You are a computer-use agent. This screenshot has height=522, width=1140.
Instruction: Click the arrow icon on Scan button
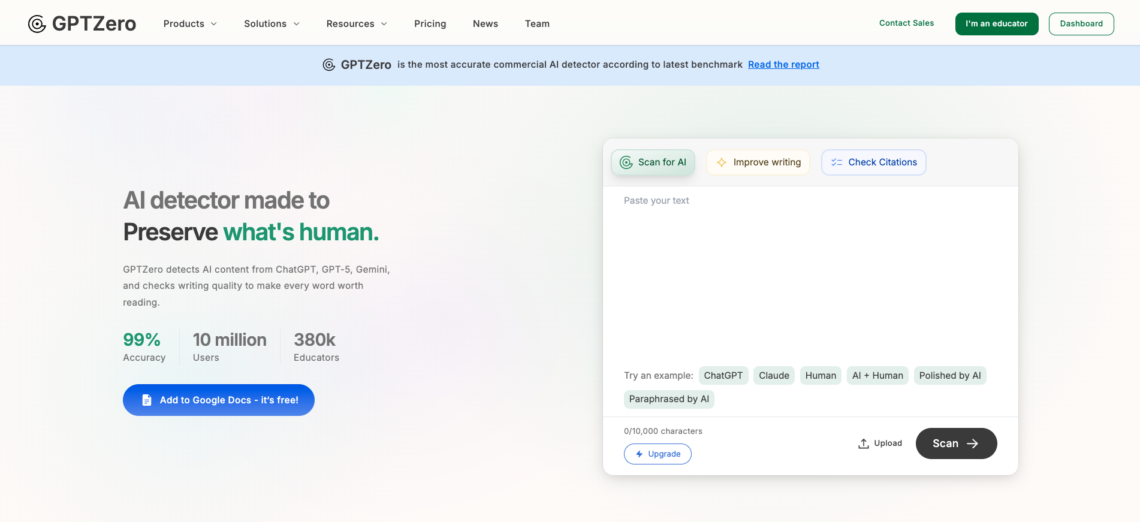click(973, 443)
